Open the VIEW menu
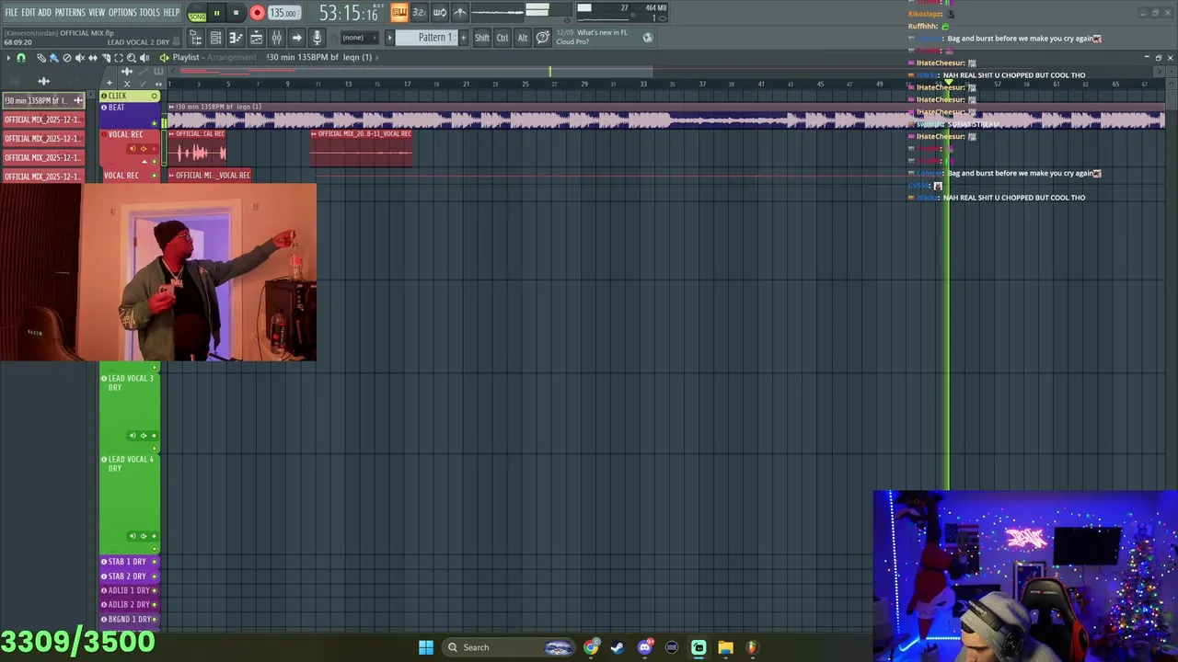 click(x=97, y=12)
